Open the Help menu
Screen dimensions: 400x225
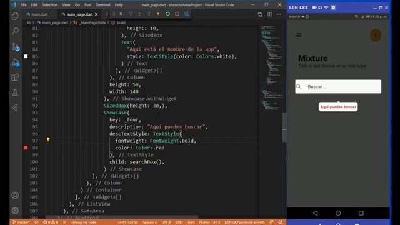(x=119, y=5)
